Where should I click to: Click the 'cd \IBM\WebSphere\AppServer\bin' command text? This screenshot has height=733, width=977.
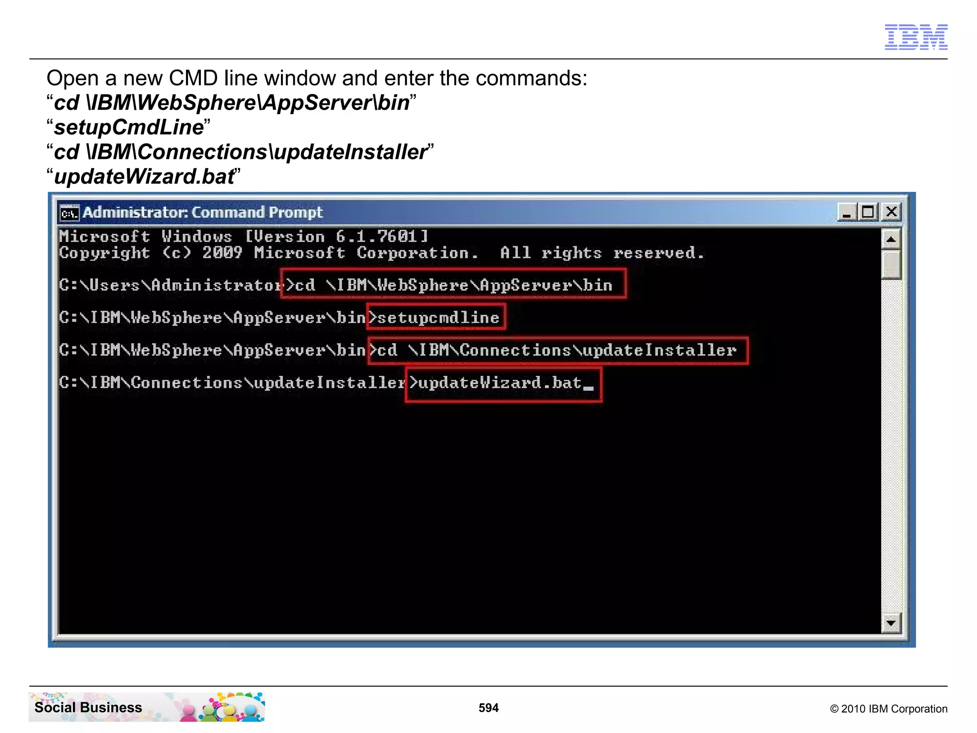pyautogui.click(x=454, y=285)
